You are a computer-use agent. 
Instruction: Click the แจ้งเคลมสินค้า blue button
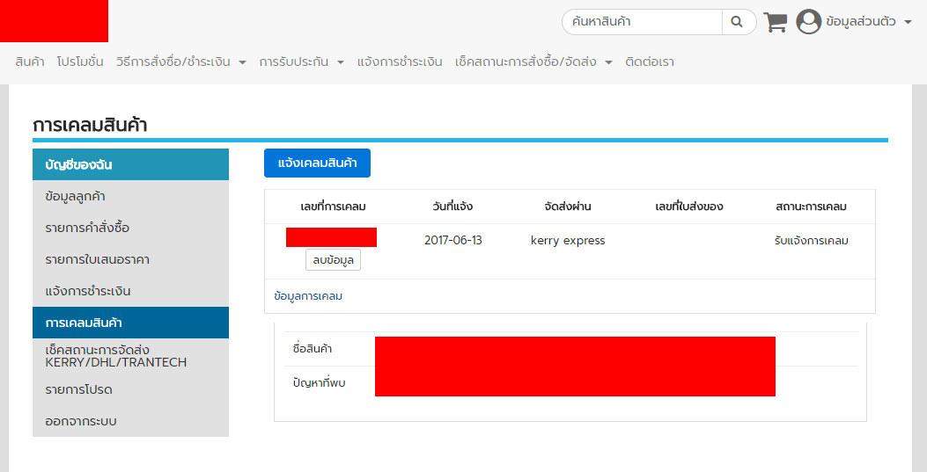click(317, 163)
